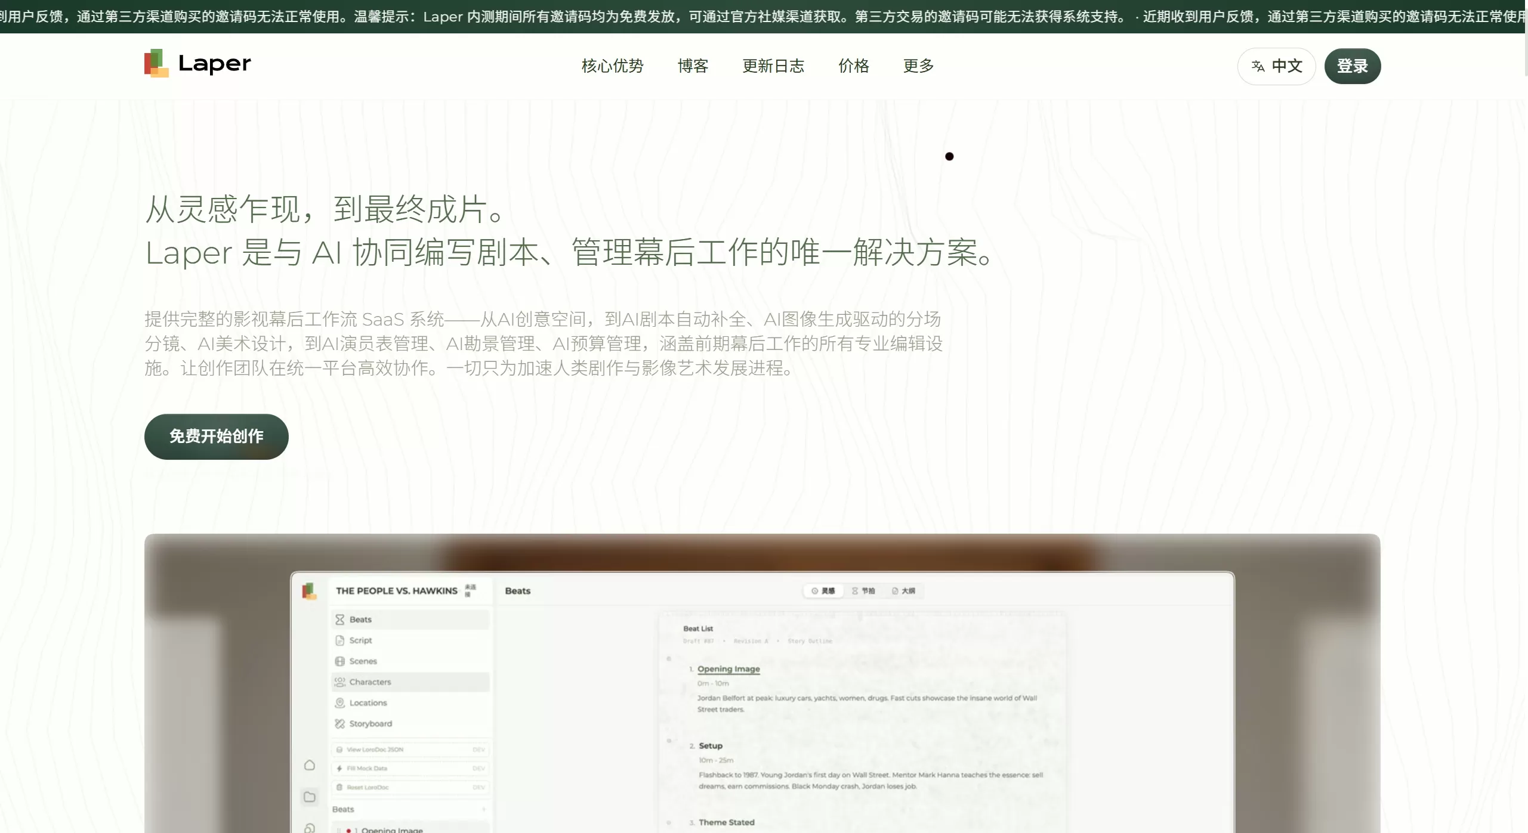Screen dimensions: 1528x833
Task: Switch to the 节拍 segment tab
Action: (x=863, y=591)
